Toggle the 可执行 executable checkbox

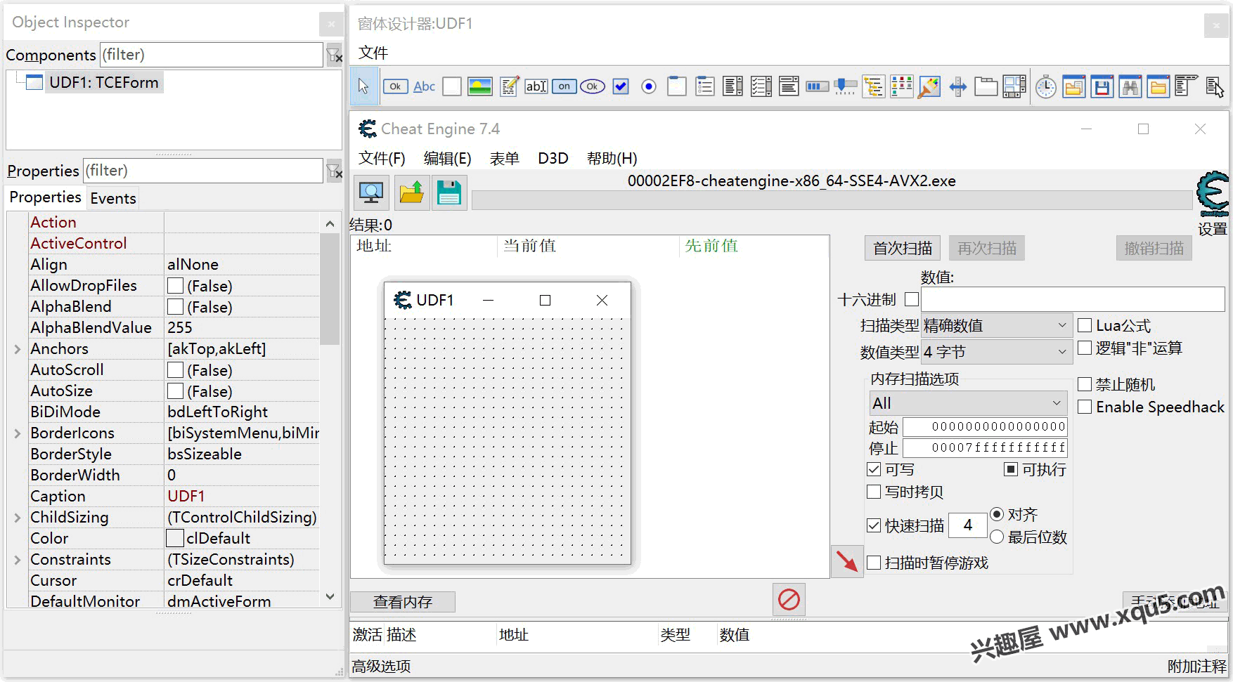tap(1011, 469)
